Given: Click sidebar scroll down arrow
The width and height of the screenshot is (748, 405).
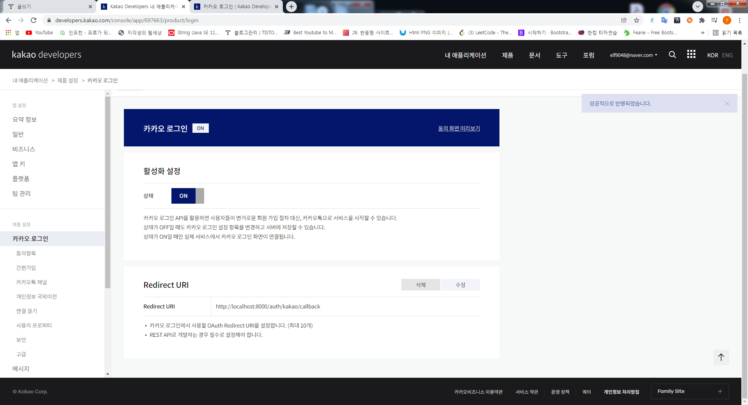Looking at the screenshot, I should point(108,374).
